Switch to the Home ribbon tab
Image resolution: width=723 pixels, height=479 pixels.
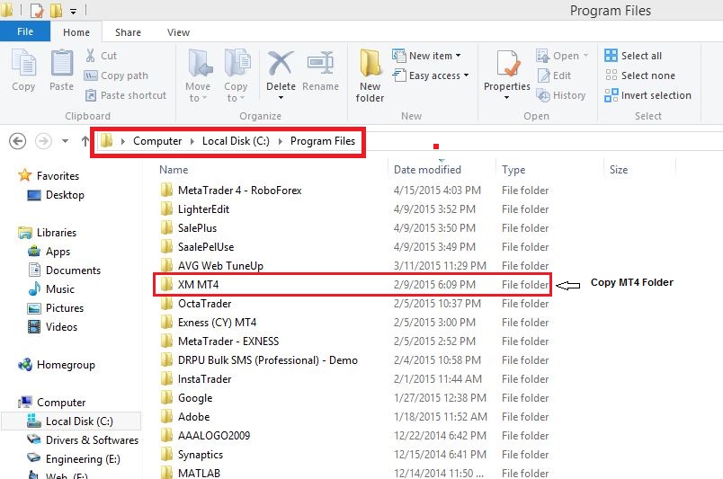coord(76,32)
